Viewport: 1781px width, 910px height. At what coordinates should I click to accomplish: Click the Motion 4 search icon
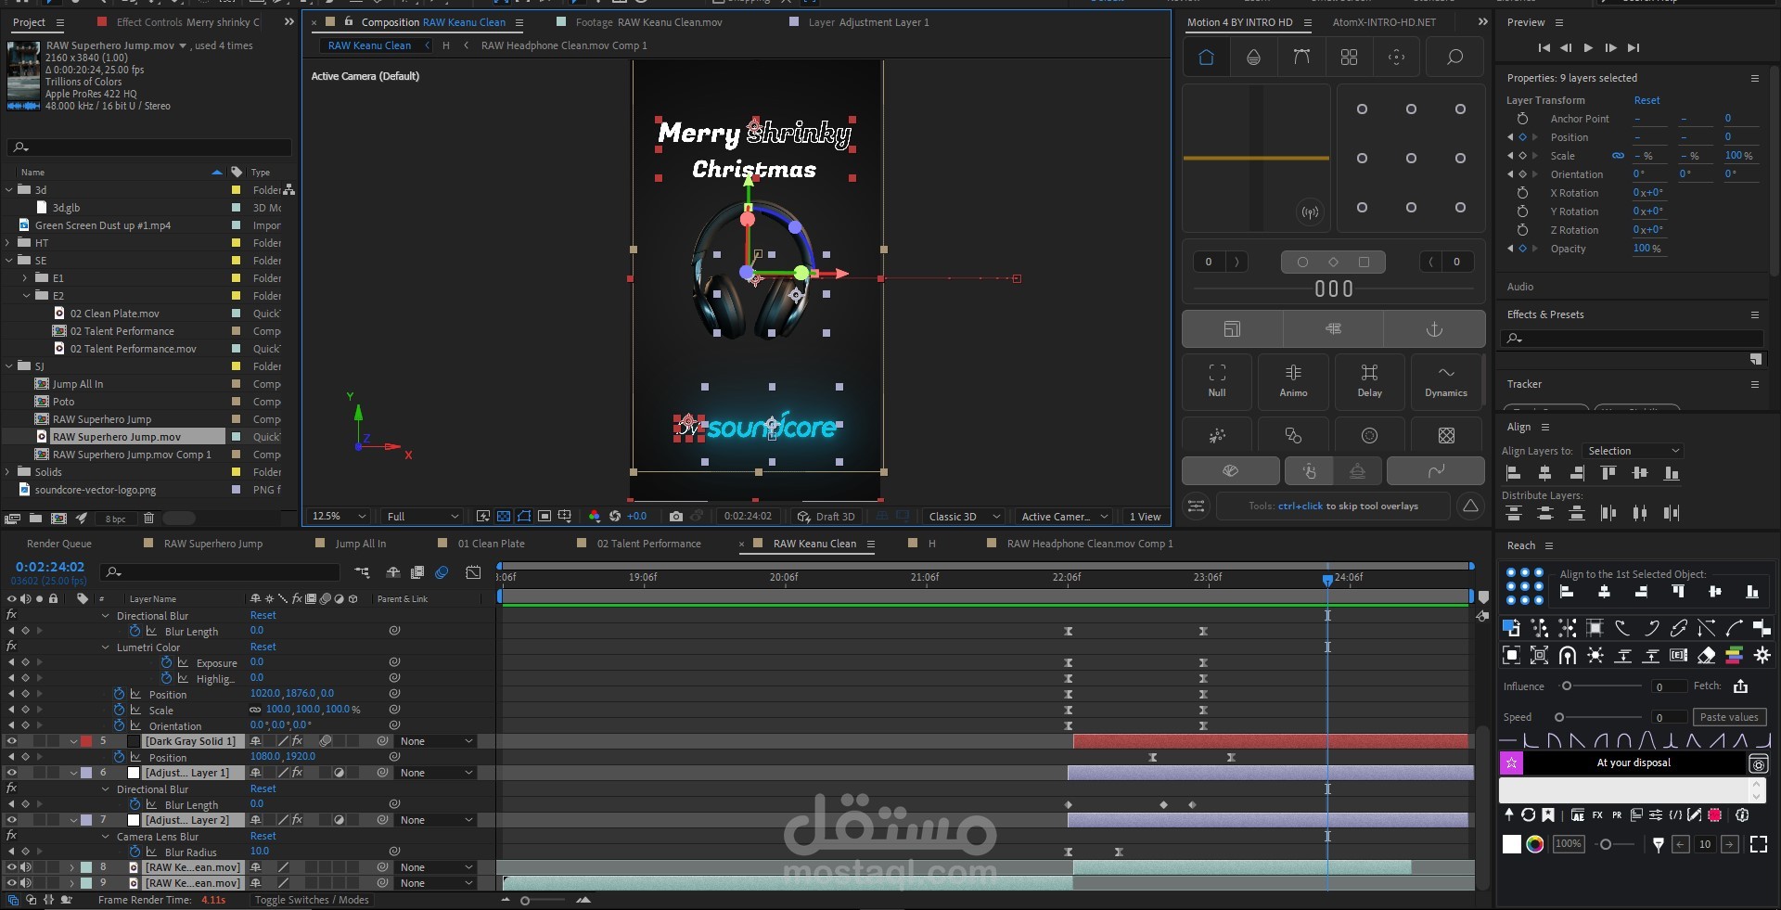(x=1454, y=58)
